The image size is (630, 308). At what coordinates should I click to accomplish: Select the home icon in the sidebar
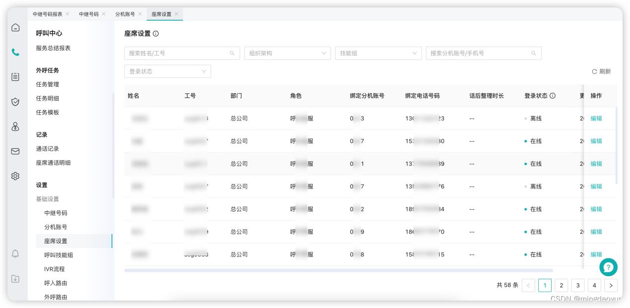click(x=15, y=27)
